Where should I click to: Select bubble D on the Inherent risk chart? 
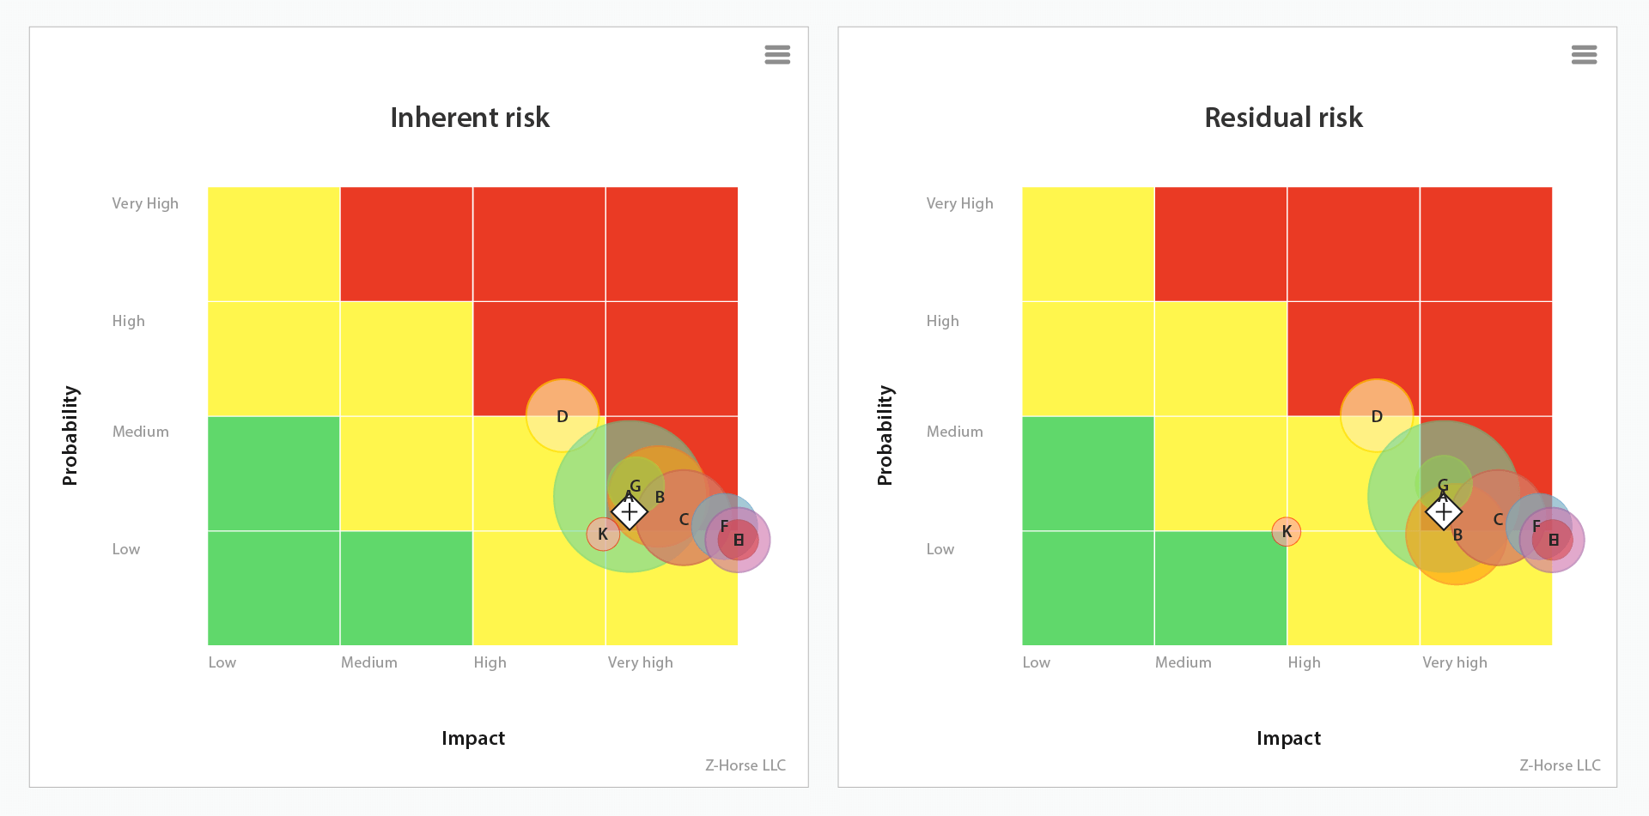tap(563, 416)
